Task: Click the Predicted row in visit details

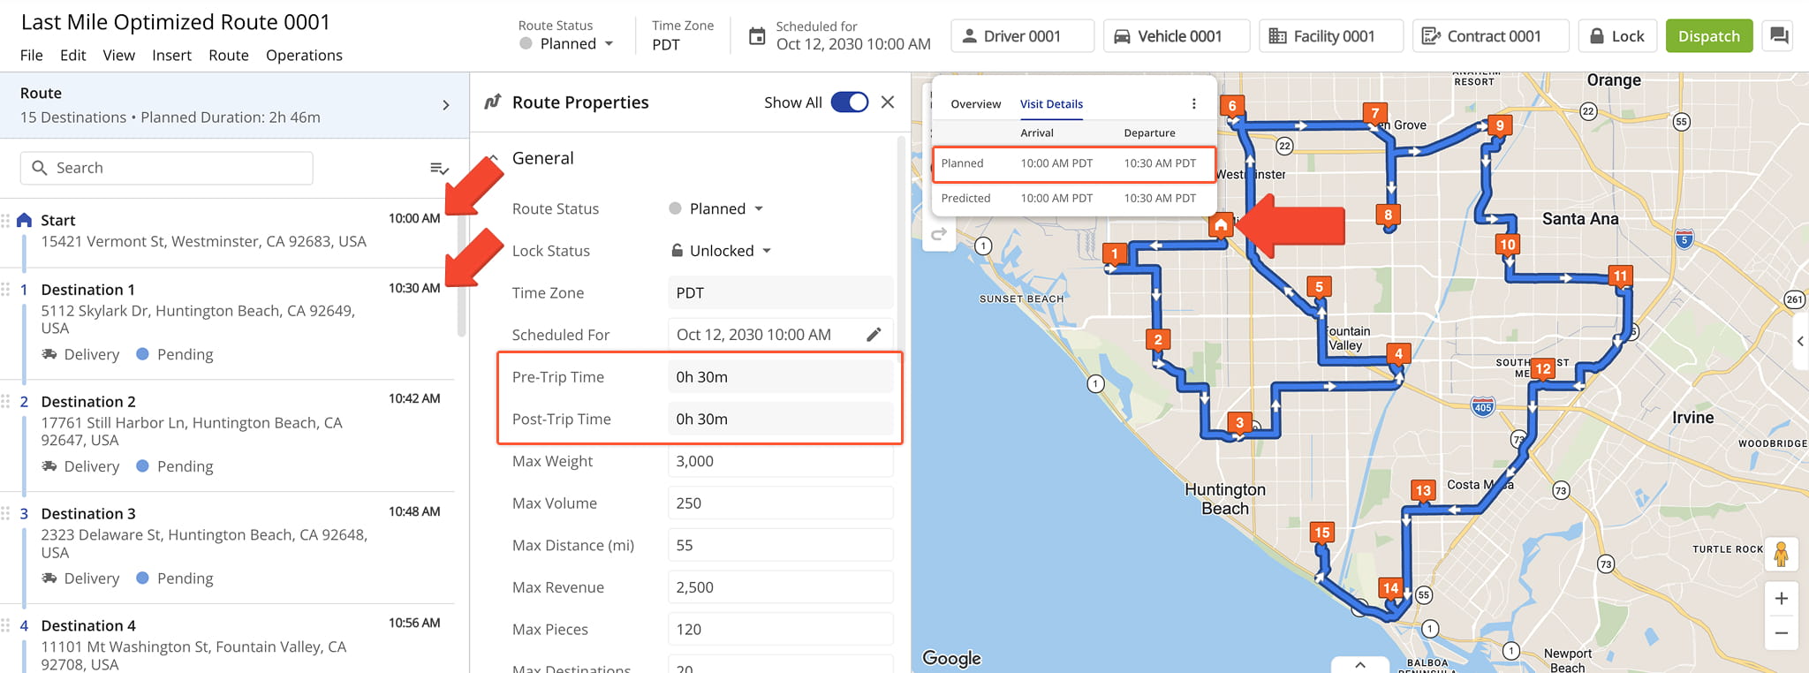Action: tap(1074, 199)
